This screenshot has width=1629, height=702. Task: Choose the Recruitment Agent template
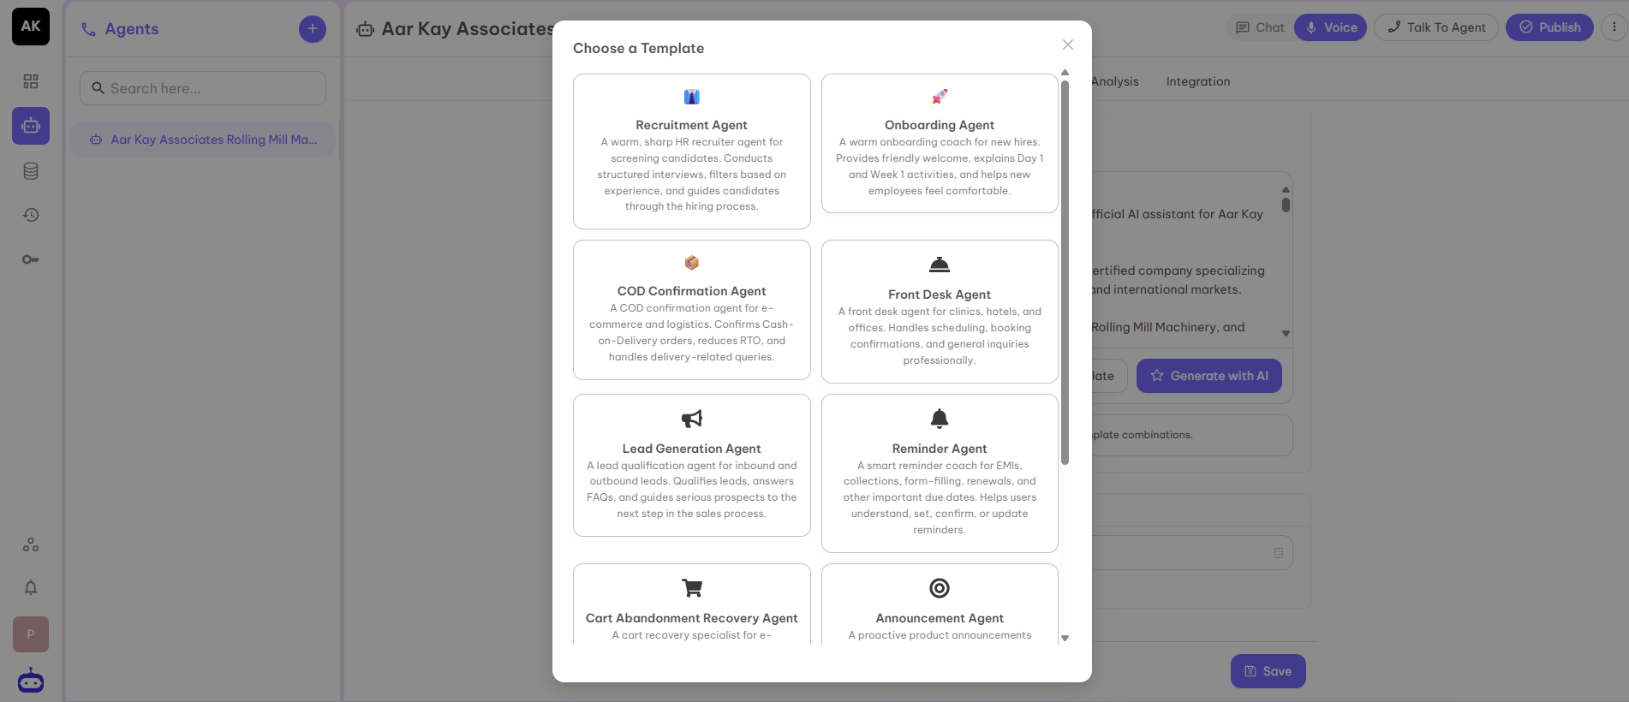691,152
